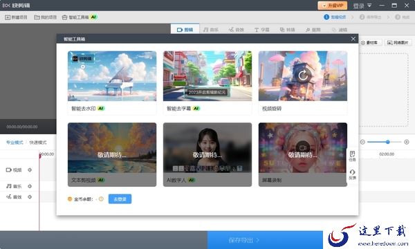Image resolution: width=415 pixels, height=249 pixels.
Task: Click the gold coin icon beside 金币余额
Action: (x=70, y=199)
